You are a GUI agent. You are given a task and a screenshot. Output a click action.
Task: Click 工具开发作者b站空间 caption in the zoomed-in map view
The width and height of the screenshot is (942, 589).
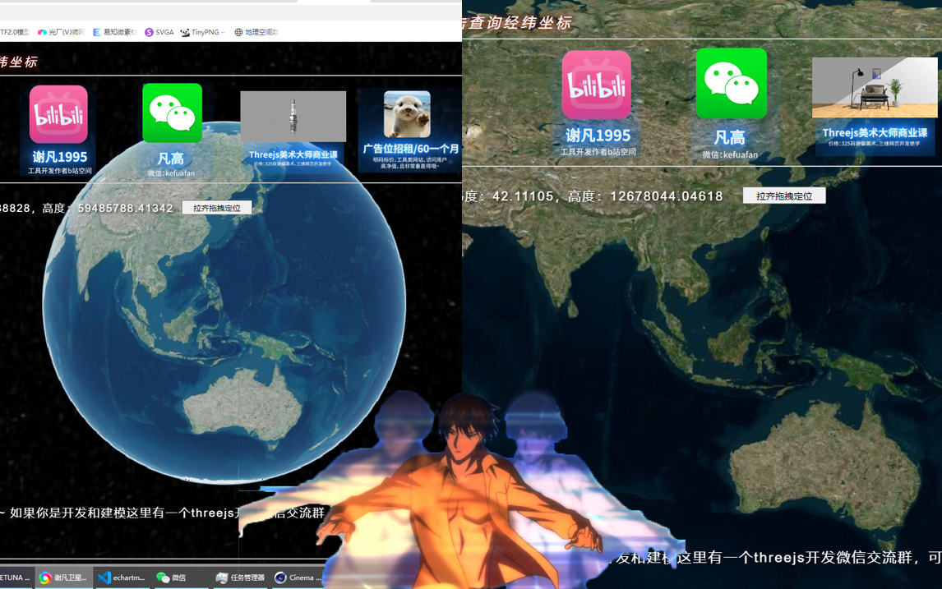[598, 152]
